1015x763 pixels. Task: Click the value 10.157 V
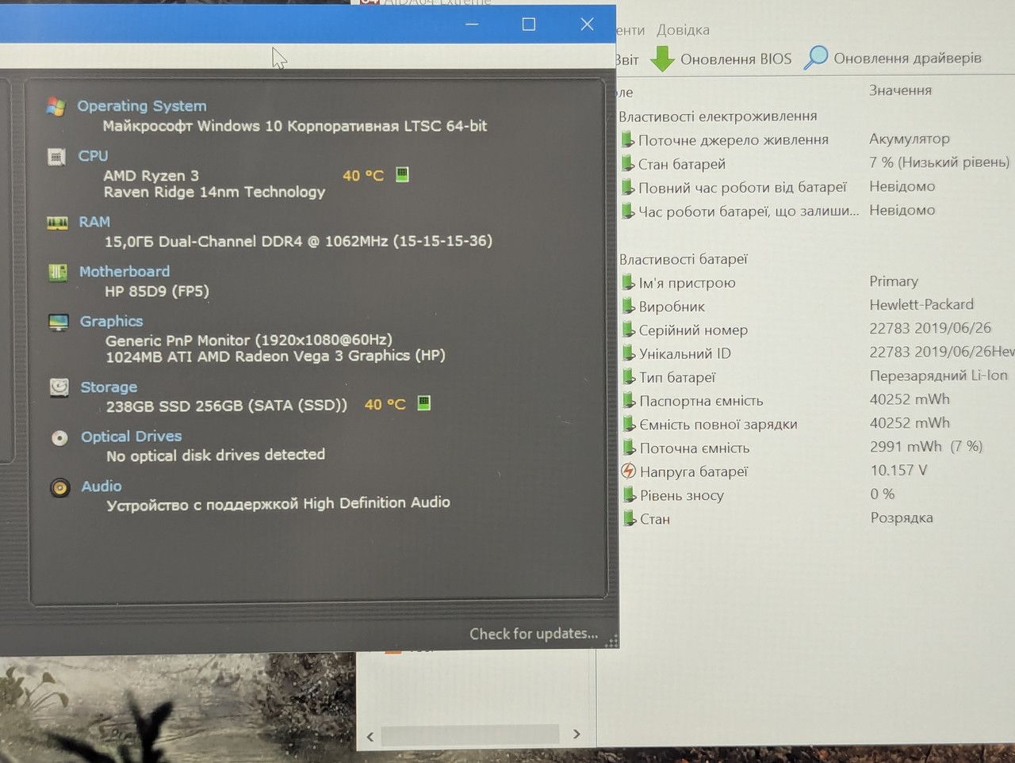(x=898, y=471)
